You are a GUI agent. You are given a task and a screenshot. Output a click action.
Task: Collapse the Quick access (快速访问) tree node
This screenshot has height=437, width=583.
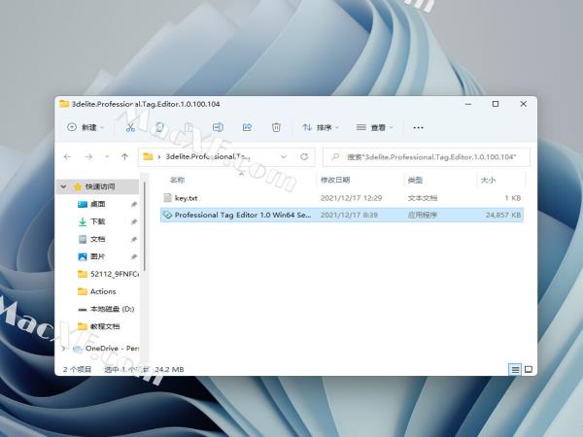[63, 186]
